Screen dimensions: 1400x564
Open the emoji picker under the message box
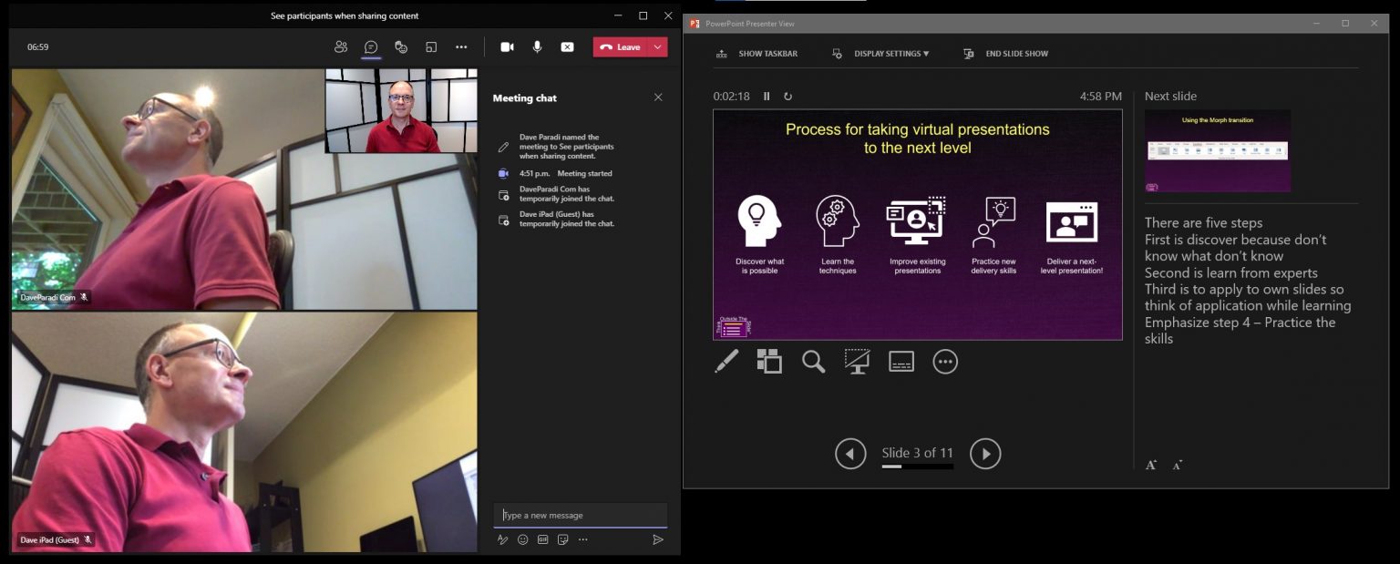(x=522, y=539)
